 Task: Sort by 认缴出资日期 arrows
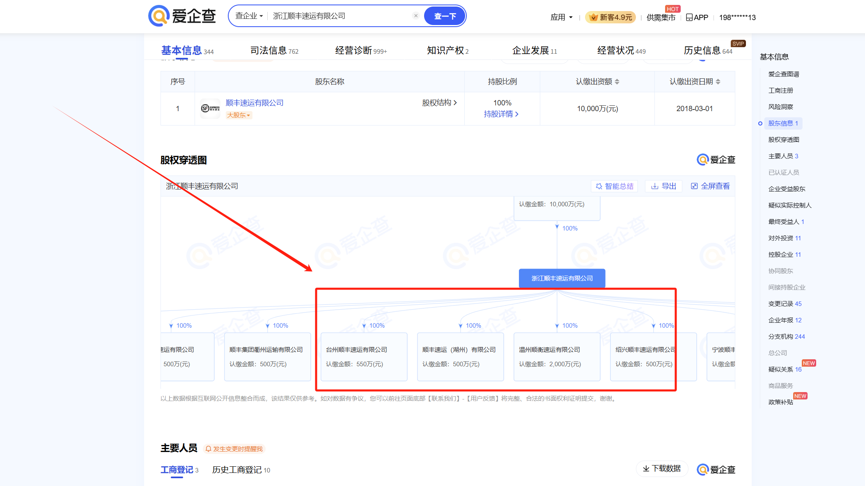pos(718,82)
